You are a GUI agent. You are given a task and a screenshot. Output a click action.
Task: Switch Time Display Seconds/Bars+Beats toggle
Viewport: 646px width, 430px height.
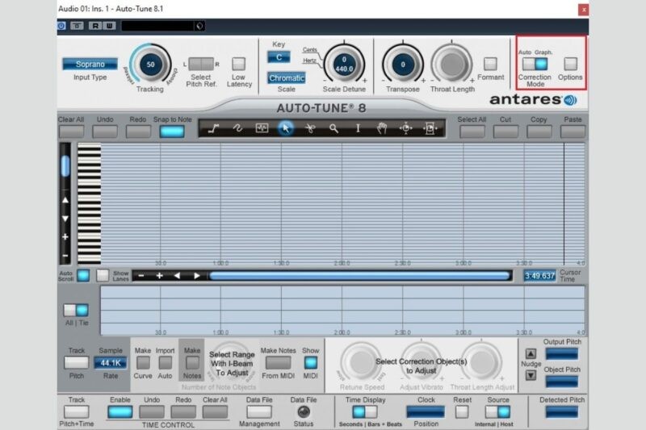(x=365, y=411)
